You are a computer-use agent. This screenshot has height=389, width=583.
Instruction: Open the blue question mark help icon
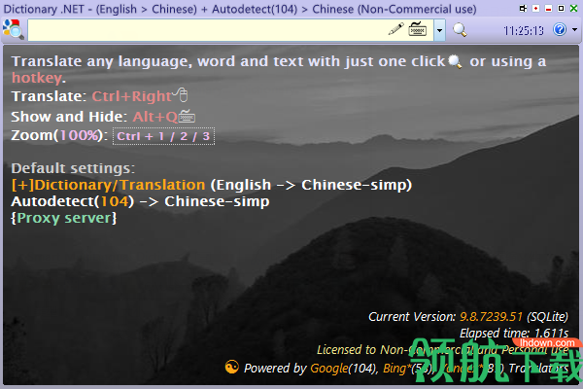pyautogui.click(x=560, y=29)
